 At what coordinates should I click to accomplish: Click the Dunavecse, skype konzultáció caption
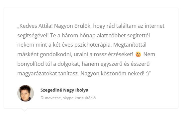[68, 98]
